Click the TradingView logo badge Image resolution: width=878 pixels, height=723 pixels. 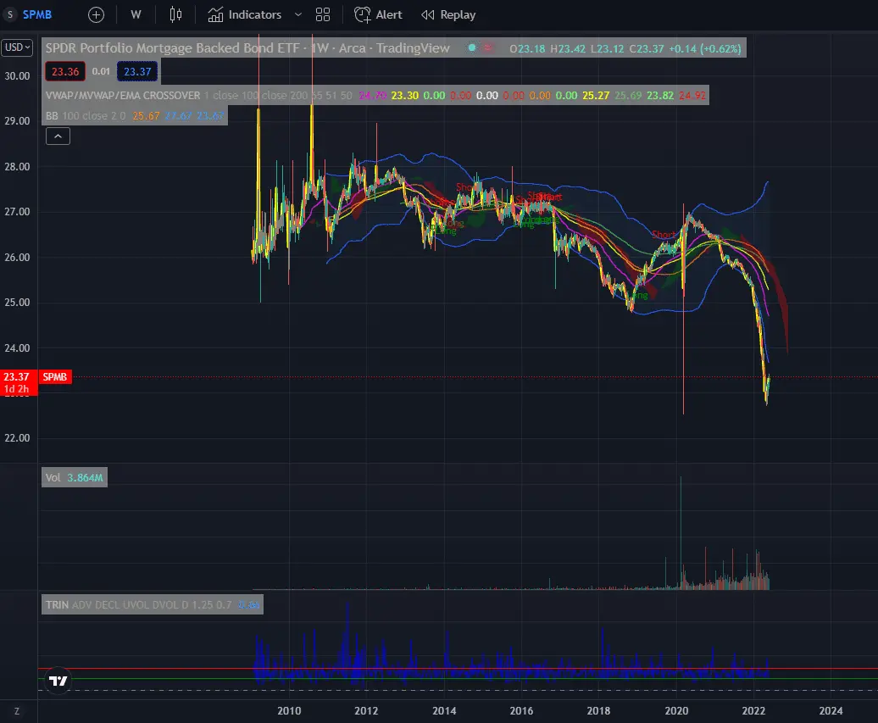click(58, 681)
